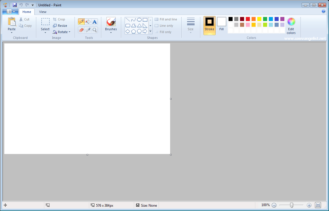
Task: Select the red color swatch
Action: [x=247, y=19]
